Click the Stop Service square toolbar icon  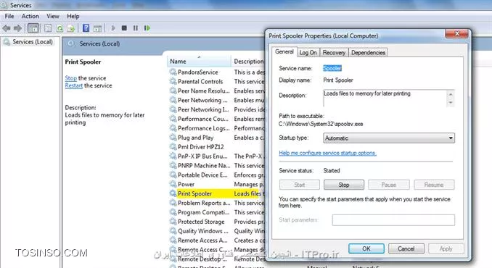(x=124, y=28)
